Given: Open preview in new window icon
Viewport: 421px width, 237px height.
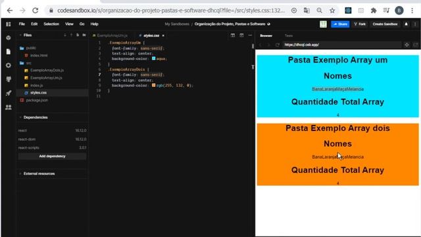Looking at the screenshot, I should pyautogui.click(x=416, y=45).
